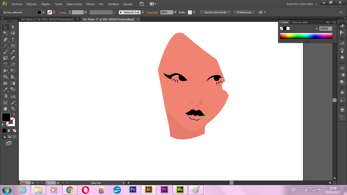Viewport: 347px width, 195px height.
Task: Select the Pen tool
Action: 5,40
